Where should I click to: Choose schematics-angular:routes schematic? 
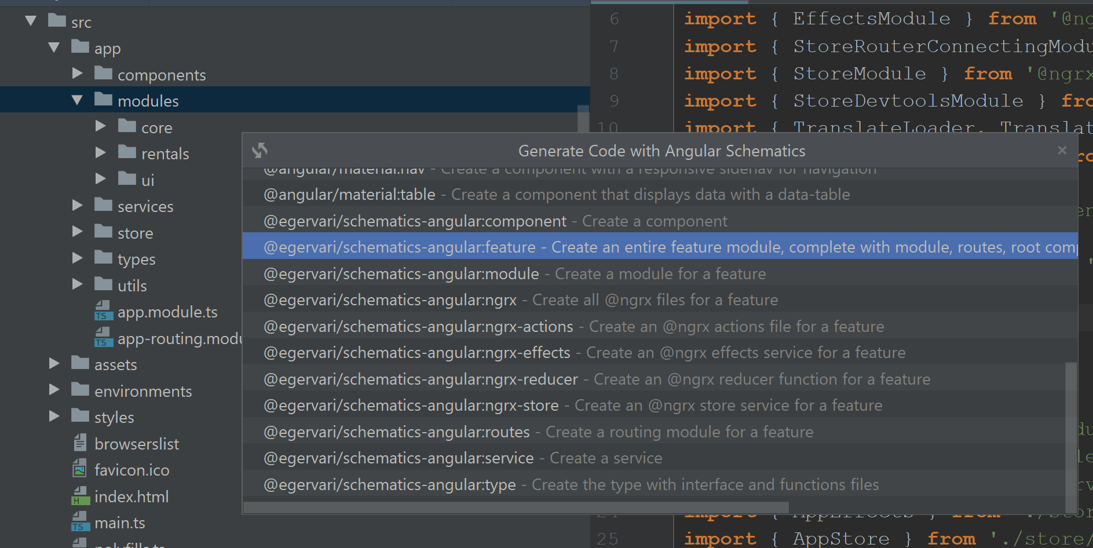pyautogui.click(x=654, y=432)
